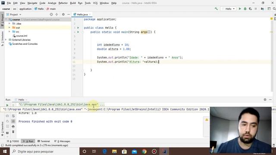Open File Explorer from the taskbar
The height and width of the screenshot is (155, 276).
[114, 151]
